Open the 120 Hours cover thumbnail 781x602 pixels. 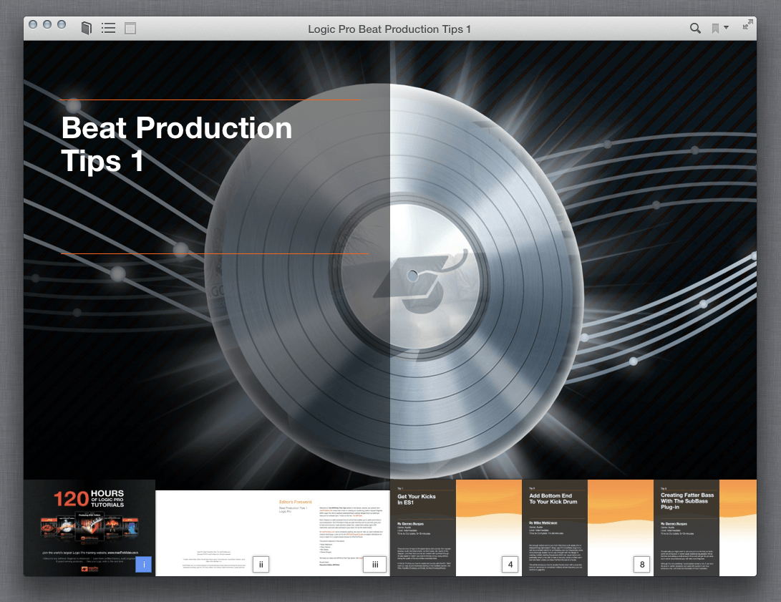(89, 528)
